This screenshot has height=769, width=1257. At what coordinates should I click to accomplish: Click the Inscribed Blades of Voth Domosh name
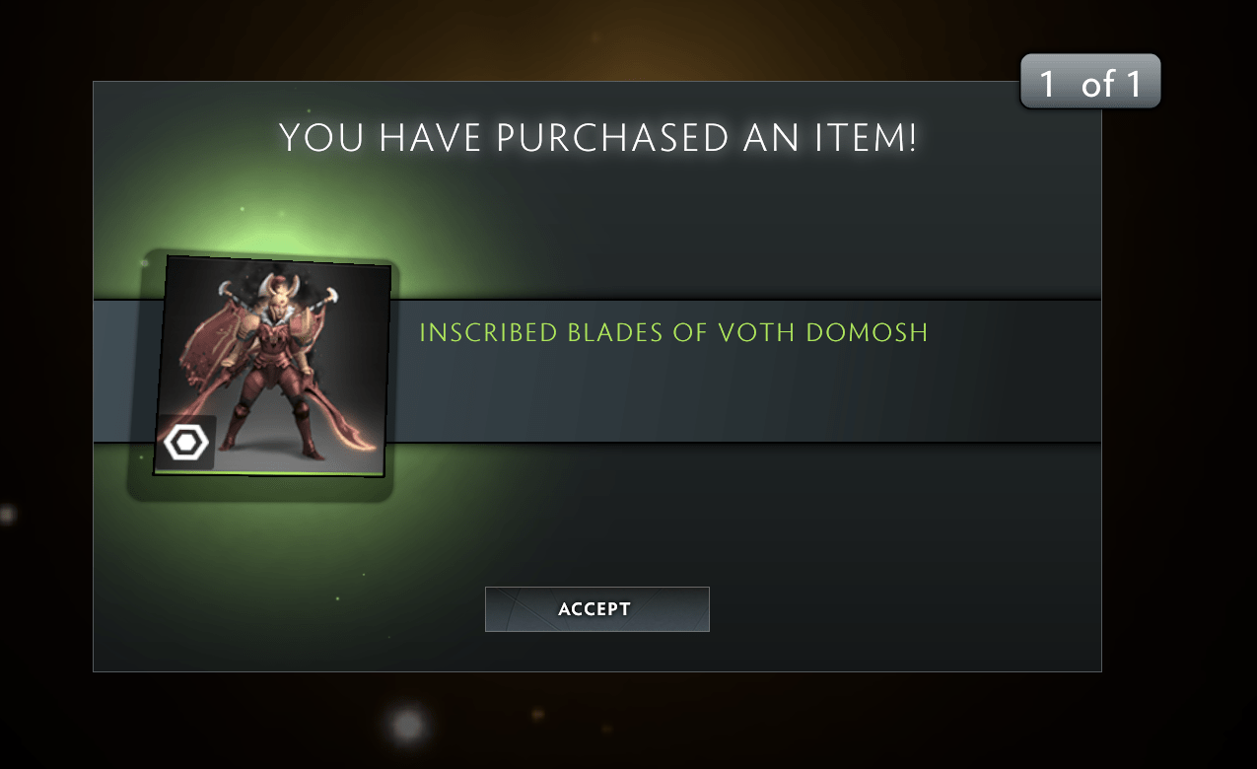pos(673,332)
